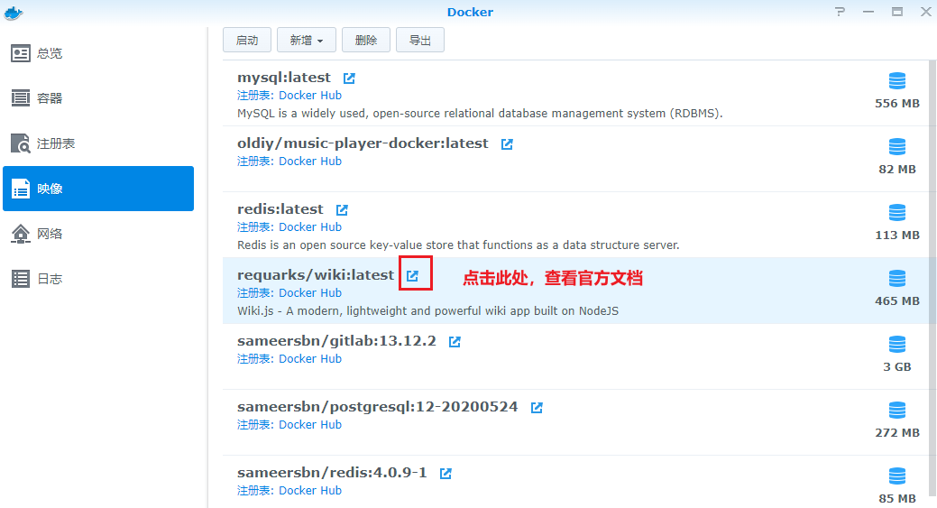Image resolution: width=937 pixels, height=508 pixels.
Task: Click the database icon above 85 MB
Action: pyautogui.click(x=897, y=476)
